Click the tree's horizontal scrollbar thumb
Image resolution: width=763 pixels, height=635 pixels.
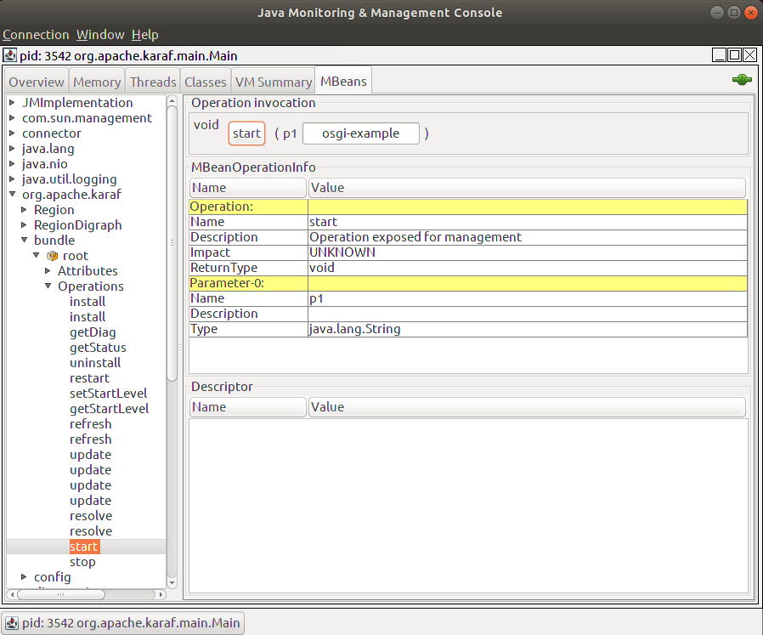(x=61, y=594)
